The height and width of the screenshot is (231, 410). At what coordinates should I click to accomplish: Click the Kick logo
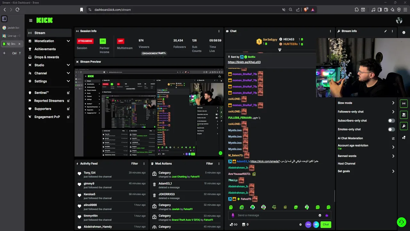click(45, 20)
